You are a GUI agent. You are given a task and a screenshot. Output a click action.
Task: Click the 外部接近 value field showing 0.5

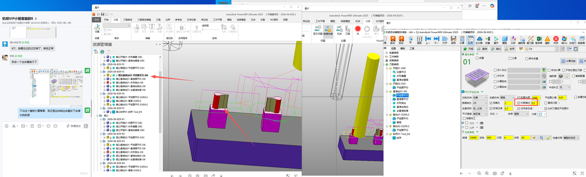click(535, 103)
